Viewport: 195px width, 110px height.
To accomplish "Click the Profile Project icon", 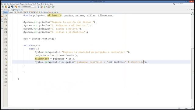I will click(53, 7).
